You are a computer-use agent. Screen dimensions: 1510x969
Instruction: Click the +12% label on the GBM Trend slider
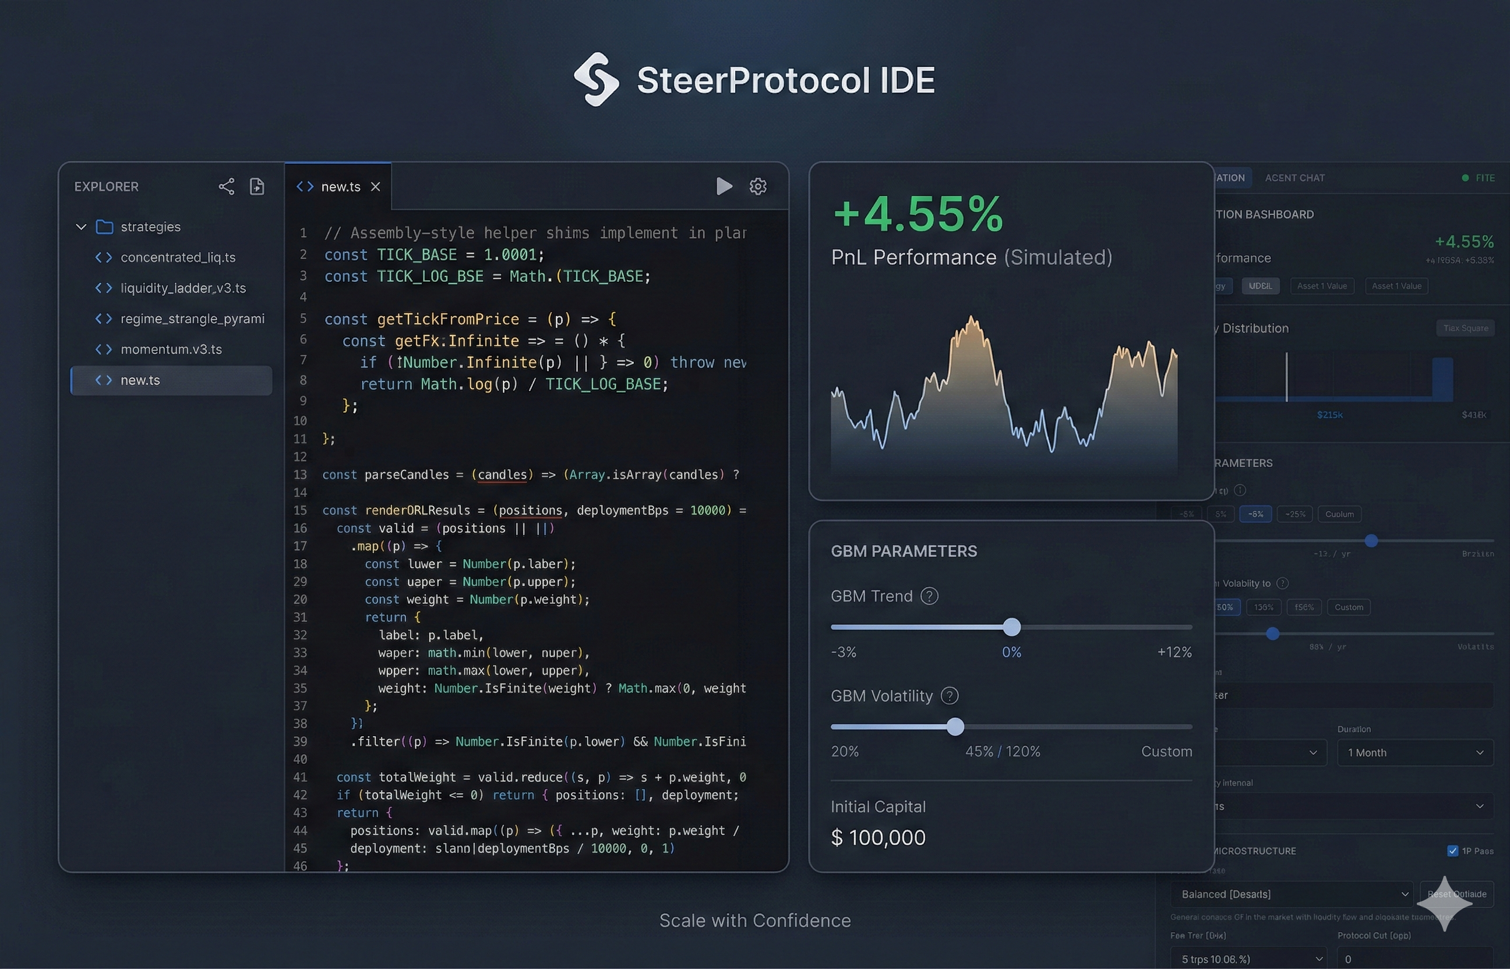click(x=1174, y=652)
